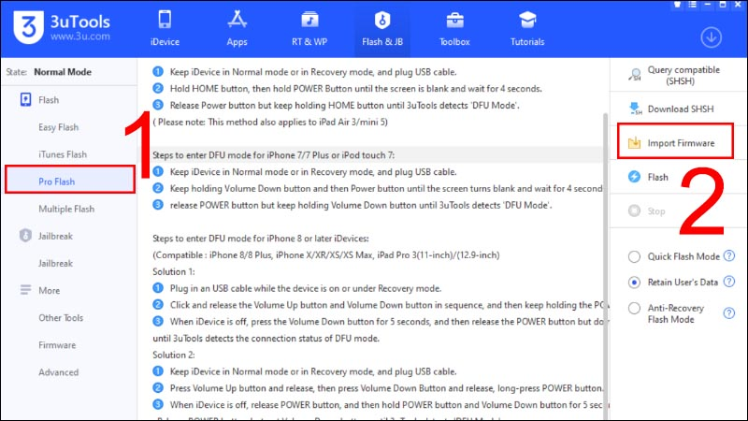The height and width of the screenshot is (421, 748).
Task: Click the Import Firmware button label
Action: [x=681, y=143]
